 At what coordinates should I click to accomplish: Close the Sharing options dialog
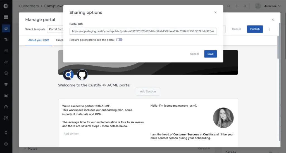coord(215,12)
